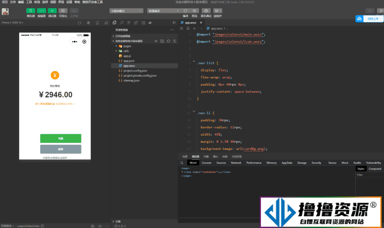Open the file explorer icon
384x228 pixels.
point(114,23)
